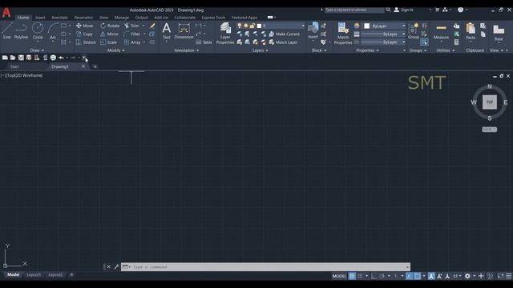The image size is (513, 288).
Task: Click the layer color white swatch
Action: (x=260, y=26)
